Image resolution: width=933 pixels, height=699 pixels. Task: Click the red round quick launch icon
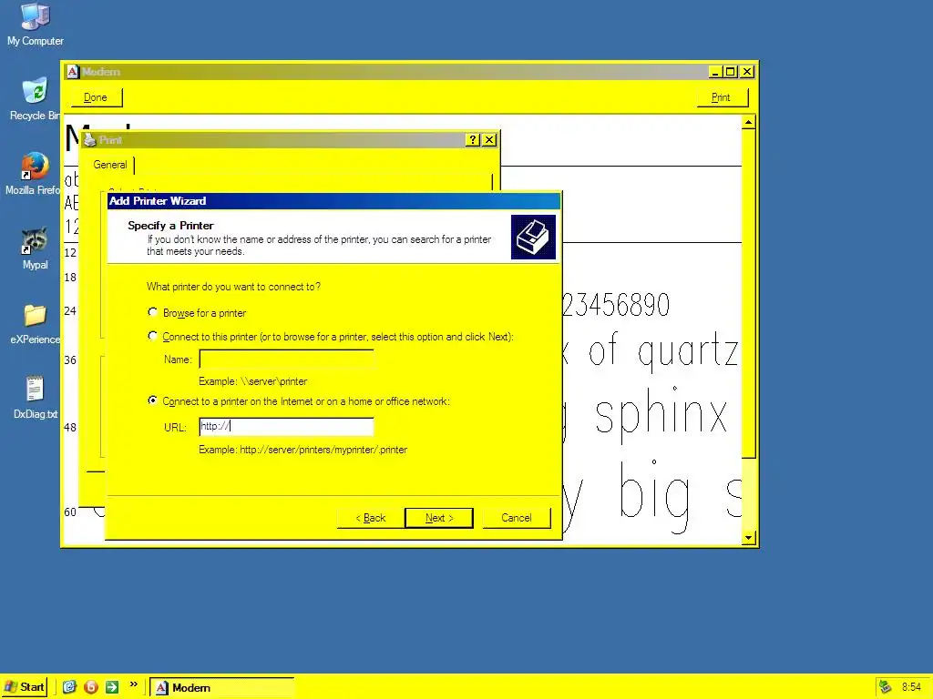91,687
